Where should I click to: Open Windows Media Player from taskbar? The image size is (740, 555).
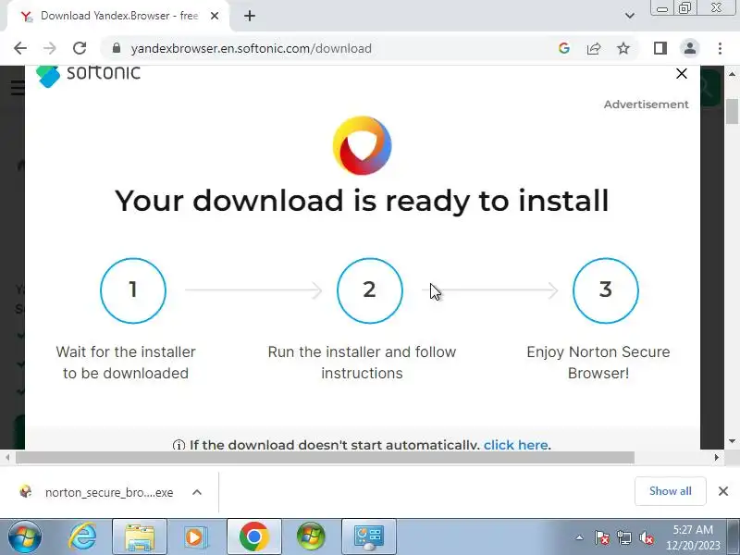click(x=194, y=536)
